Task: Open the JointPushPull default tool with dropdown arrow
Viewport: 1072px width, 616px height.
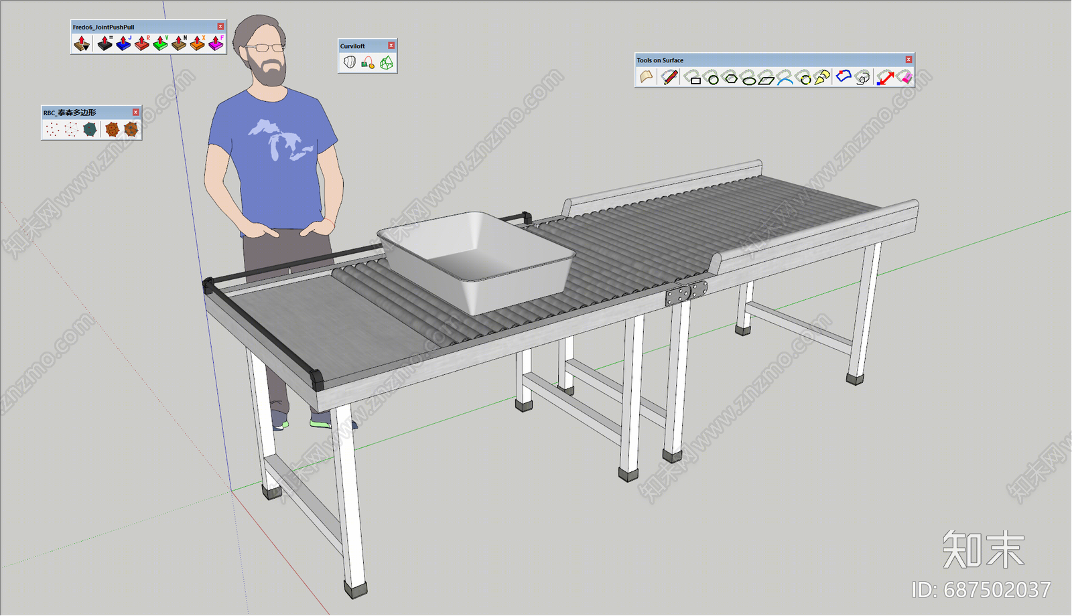Action: pyautogui.click(x=82, y=44)
